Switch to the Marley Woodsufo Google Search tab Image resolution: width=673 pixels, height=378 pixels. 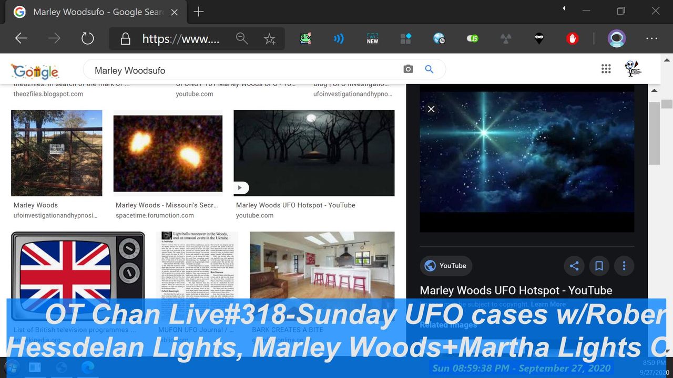click(x=97, y=12)
